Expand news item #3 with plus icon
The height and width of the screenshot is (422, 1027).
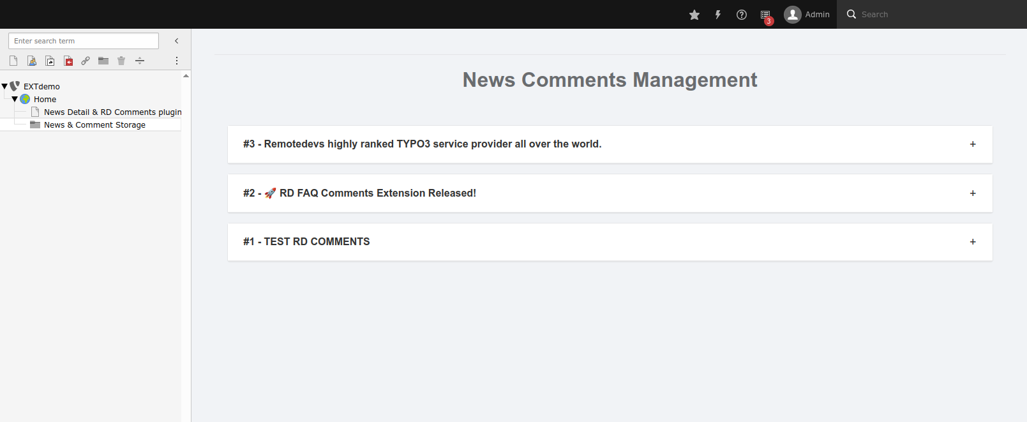click(x=973, y=144)
